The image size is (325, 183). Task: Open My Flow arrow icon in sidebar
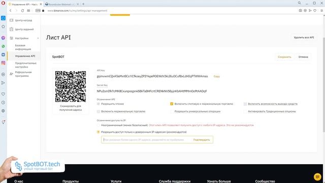point(3,83)
